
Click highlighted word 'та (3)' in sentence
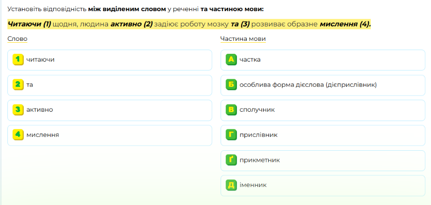tap(240, 24)
